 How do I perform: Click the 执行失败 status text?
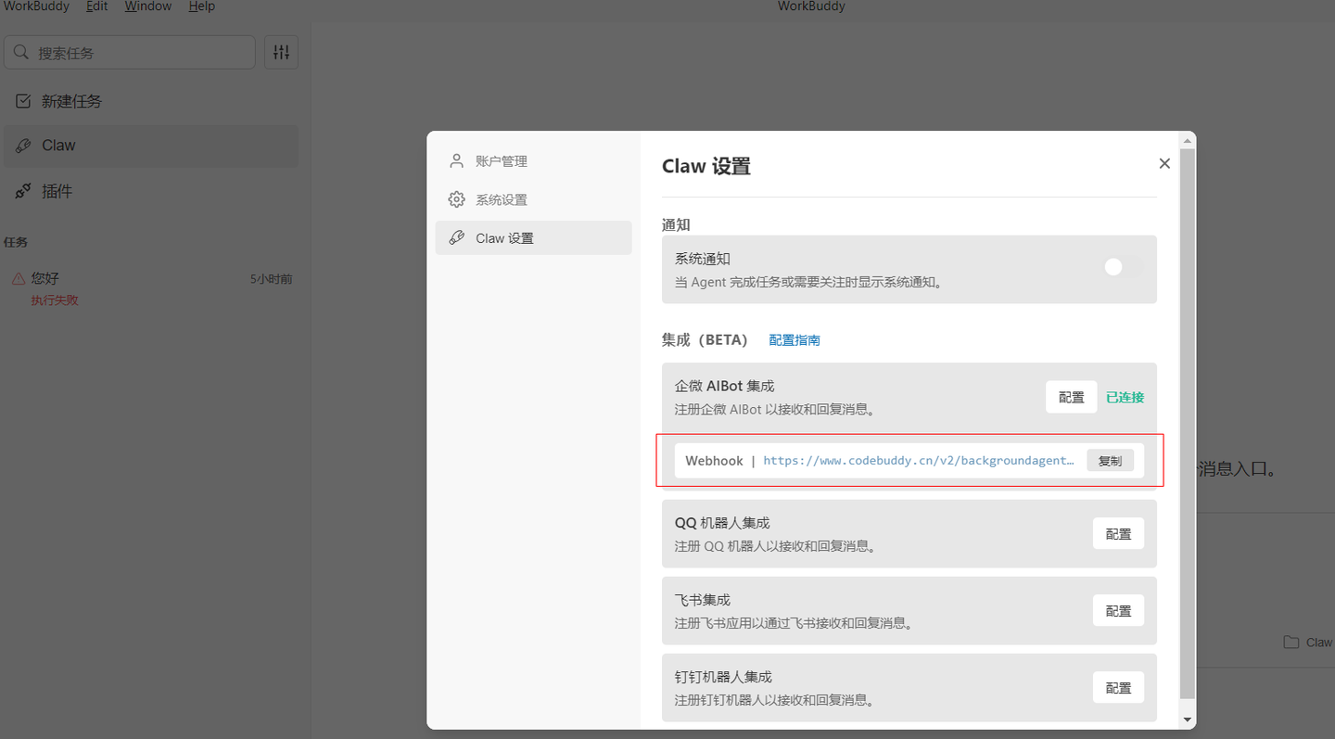click(x=55, y=300)
